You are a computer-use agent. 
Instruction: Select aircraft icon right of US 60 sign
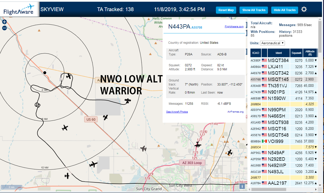tap(106, 117)
